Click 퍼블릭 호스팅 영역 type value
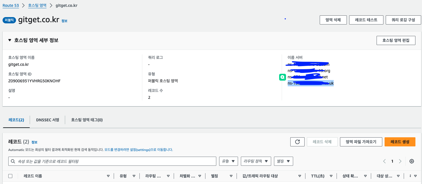This screenshot has height=184, width=422. pyautogui.click(x=163, y=81)
